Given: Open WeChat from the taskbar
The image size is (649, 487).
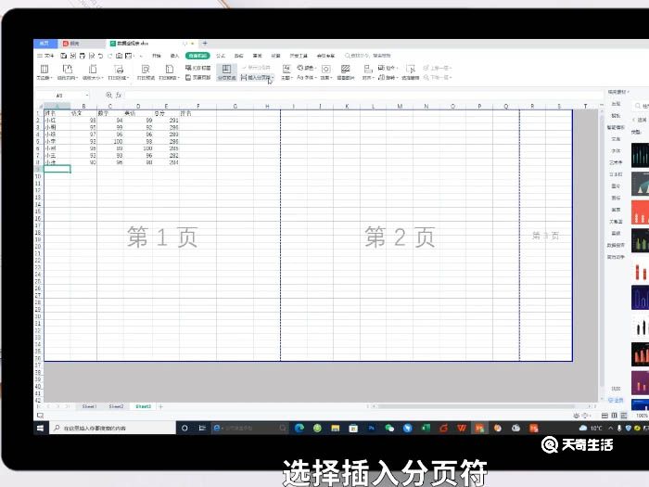Looking at the screenshot, I should tap(389, 429).
